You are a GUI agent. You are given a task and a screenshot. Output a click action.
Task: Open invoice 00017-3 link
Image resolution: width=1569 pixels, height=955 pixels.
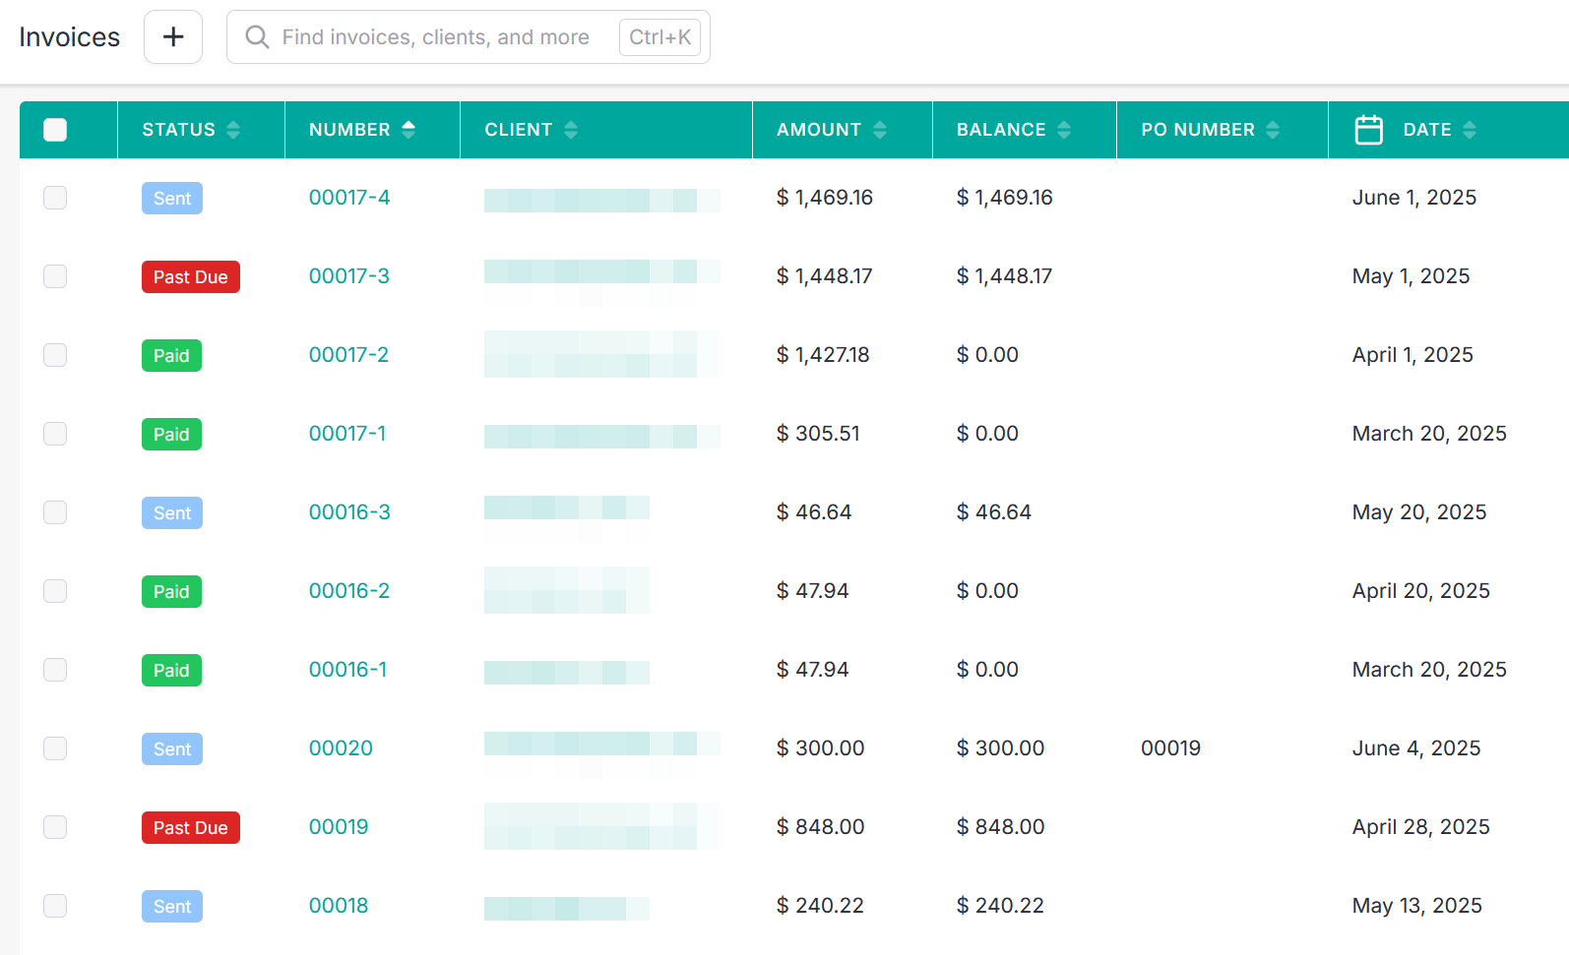pyautogui.click(x=349, y=276)
